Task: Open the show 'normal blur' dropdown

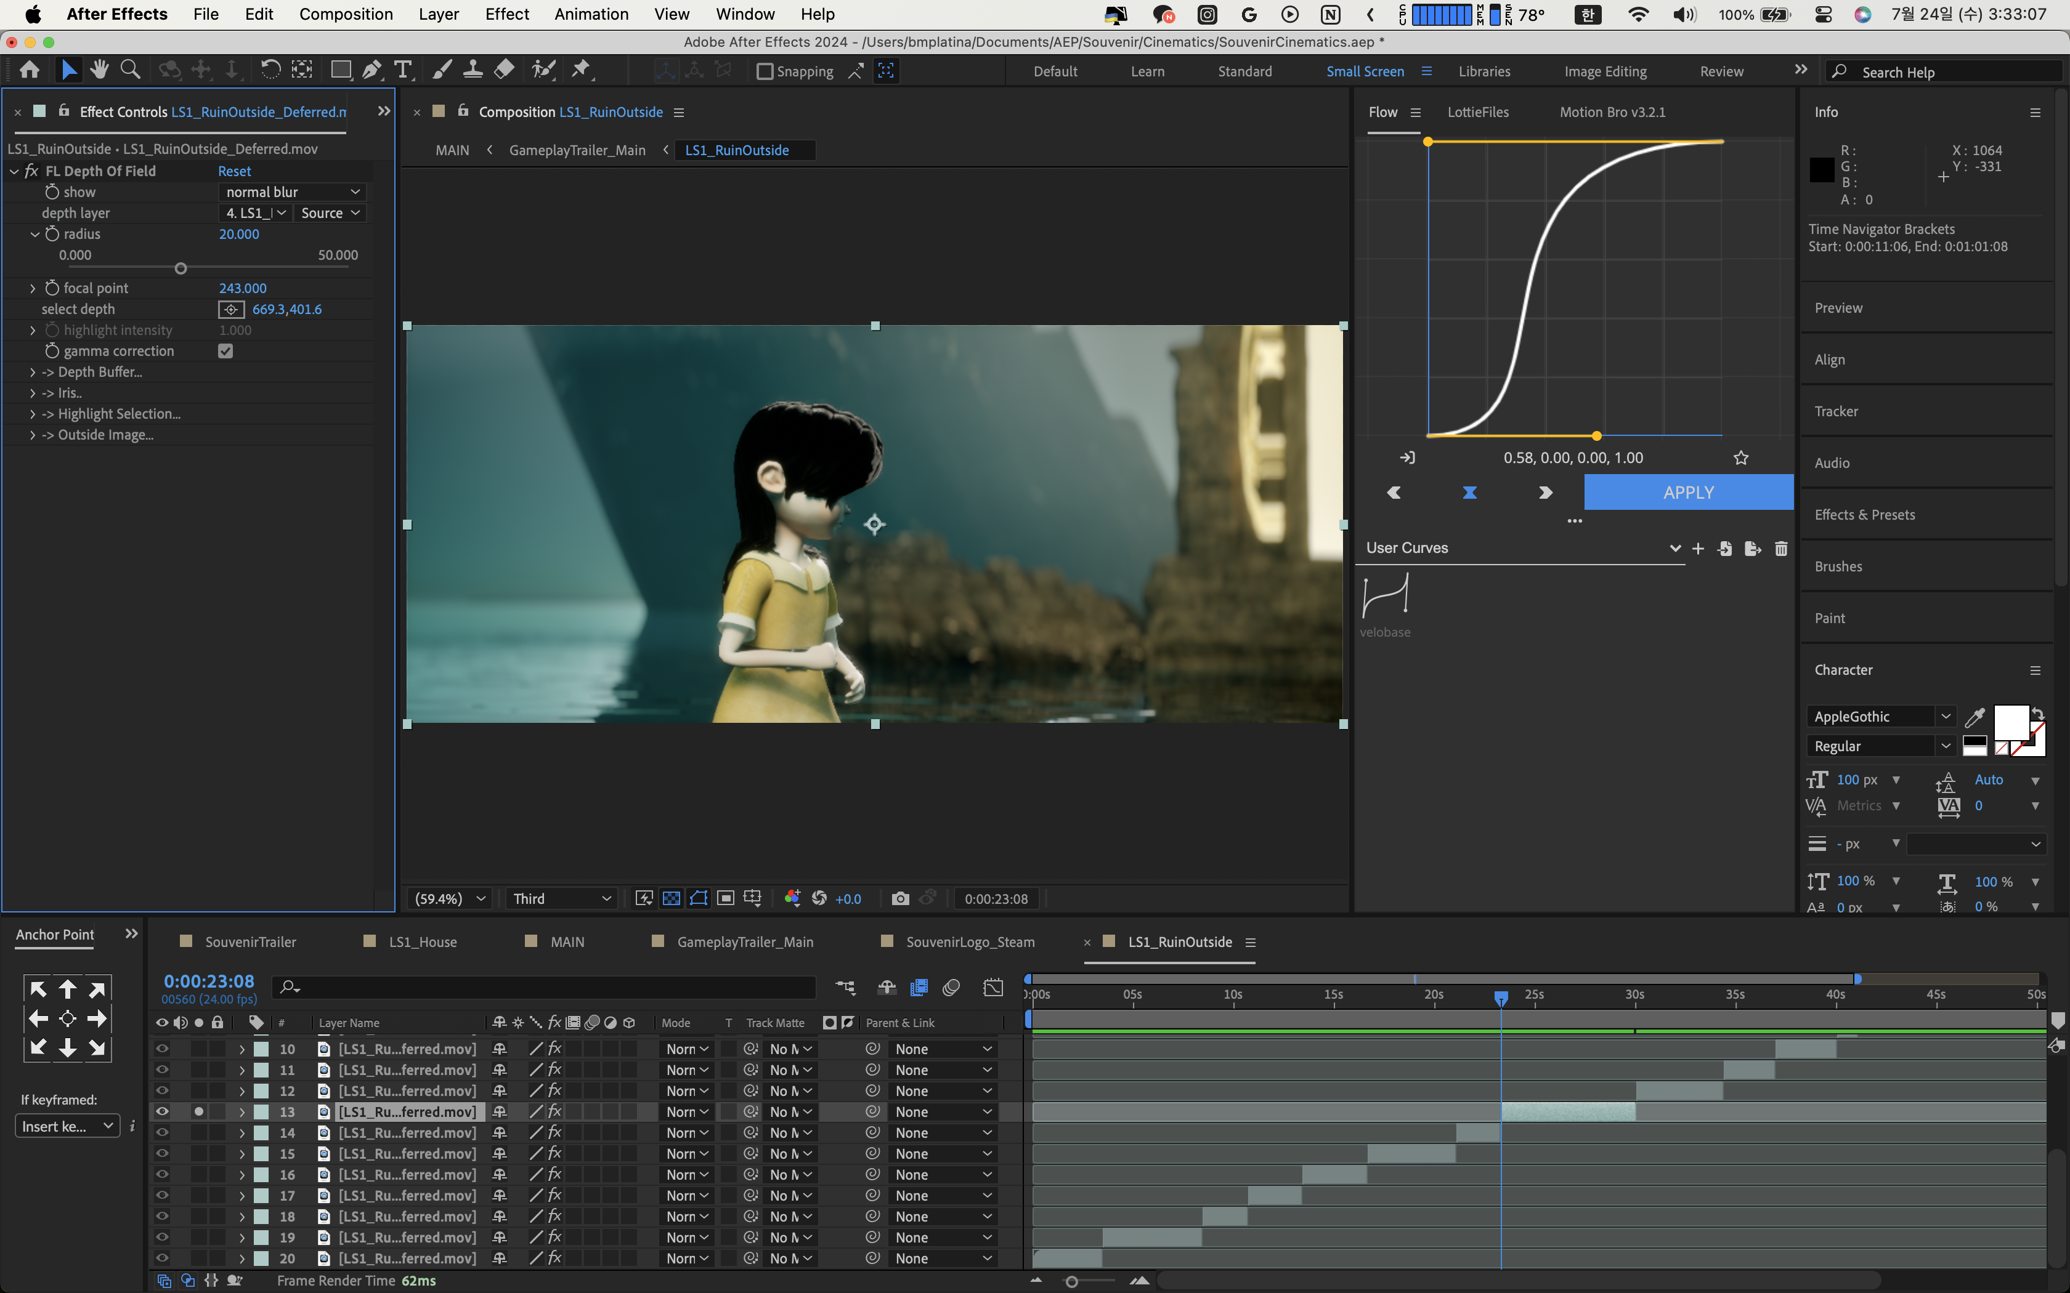Action: (x=293, y=192)
